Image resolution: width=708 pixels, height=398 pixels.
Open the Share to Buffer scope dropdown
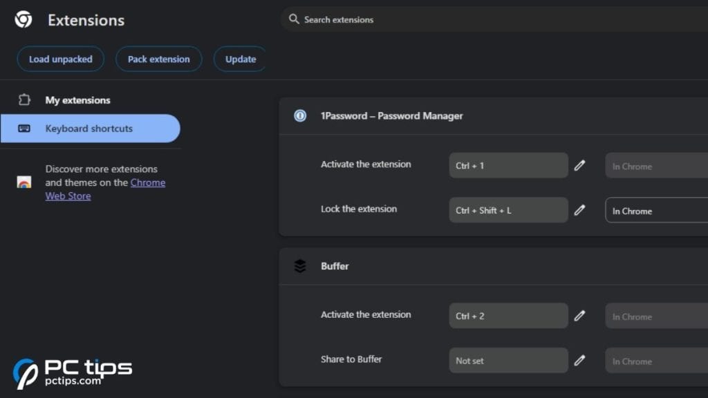click(x=655, y=361)
